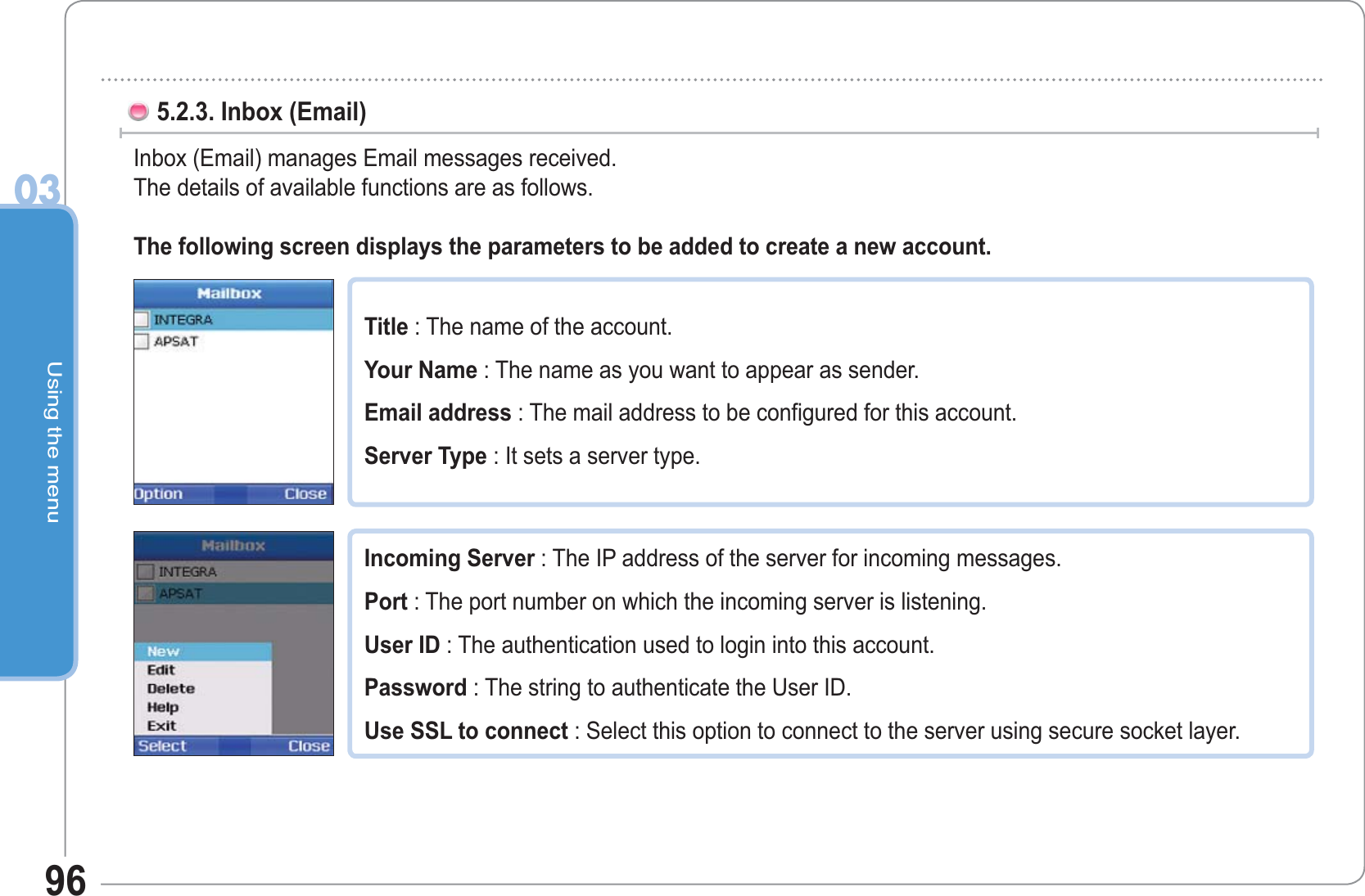Click the 'User ID' parameter label
1365x896 pixels.
[402, 645]
